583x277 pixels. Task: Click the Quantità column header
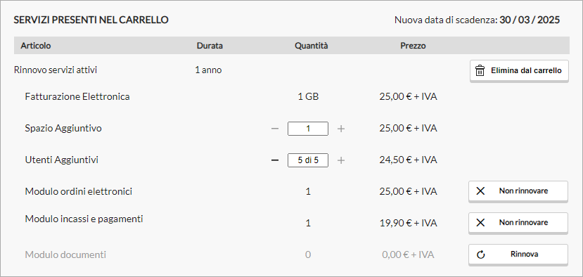(x=312, y=46)
